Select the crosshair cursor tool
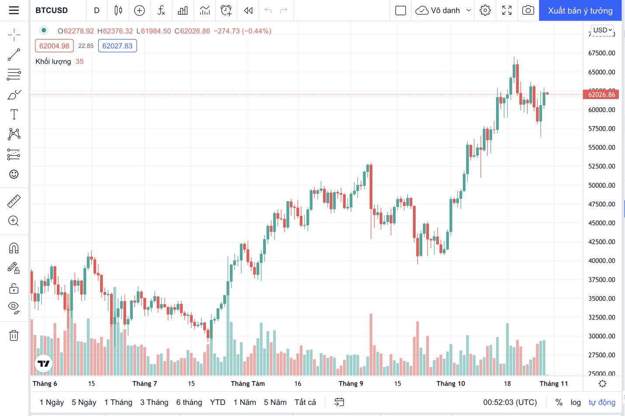The height and width of the screenshot is (416, 625). 14,34
